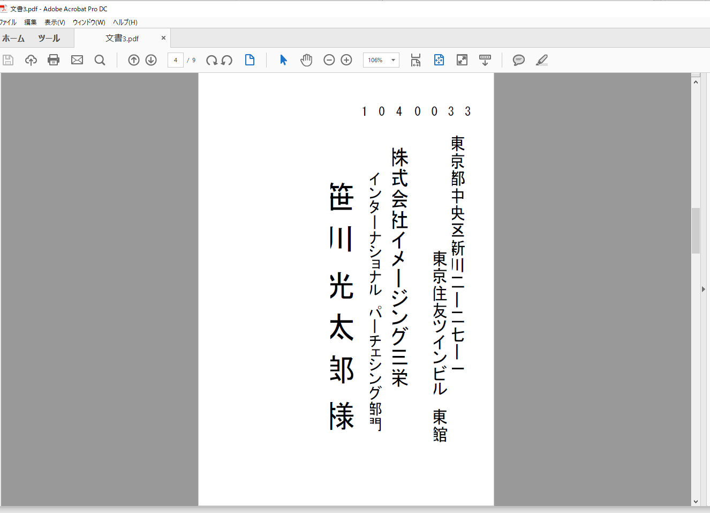This screenshot has height=513, width=710.
Task: Click the fit width scrolling icon
Action: [x=416, y=60]
